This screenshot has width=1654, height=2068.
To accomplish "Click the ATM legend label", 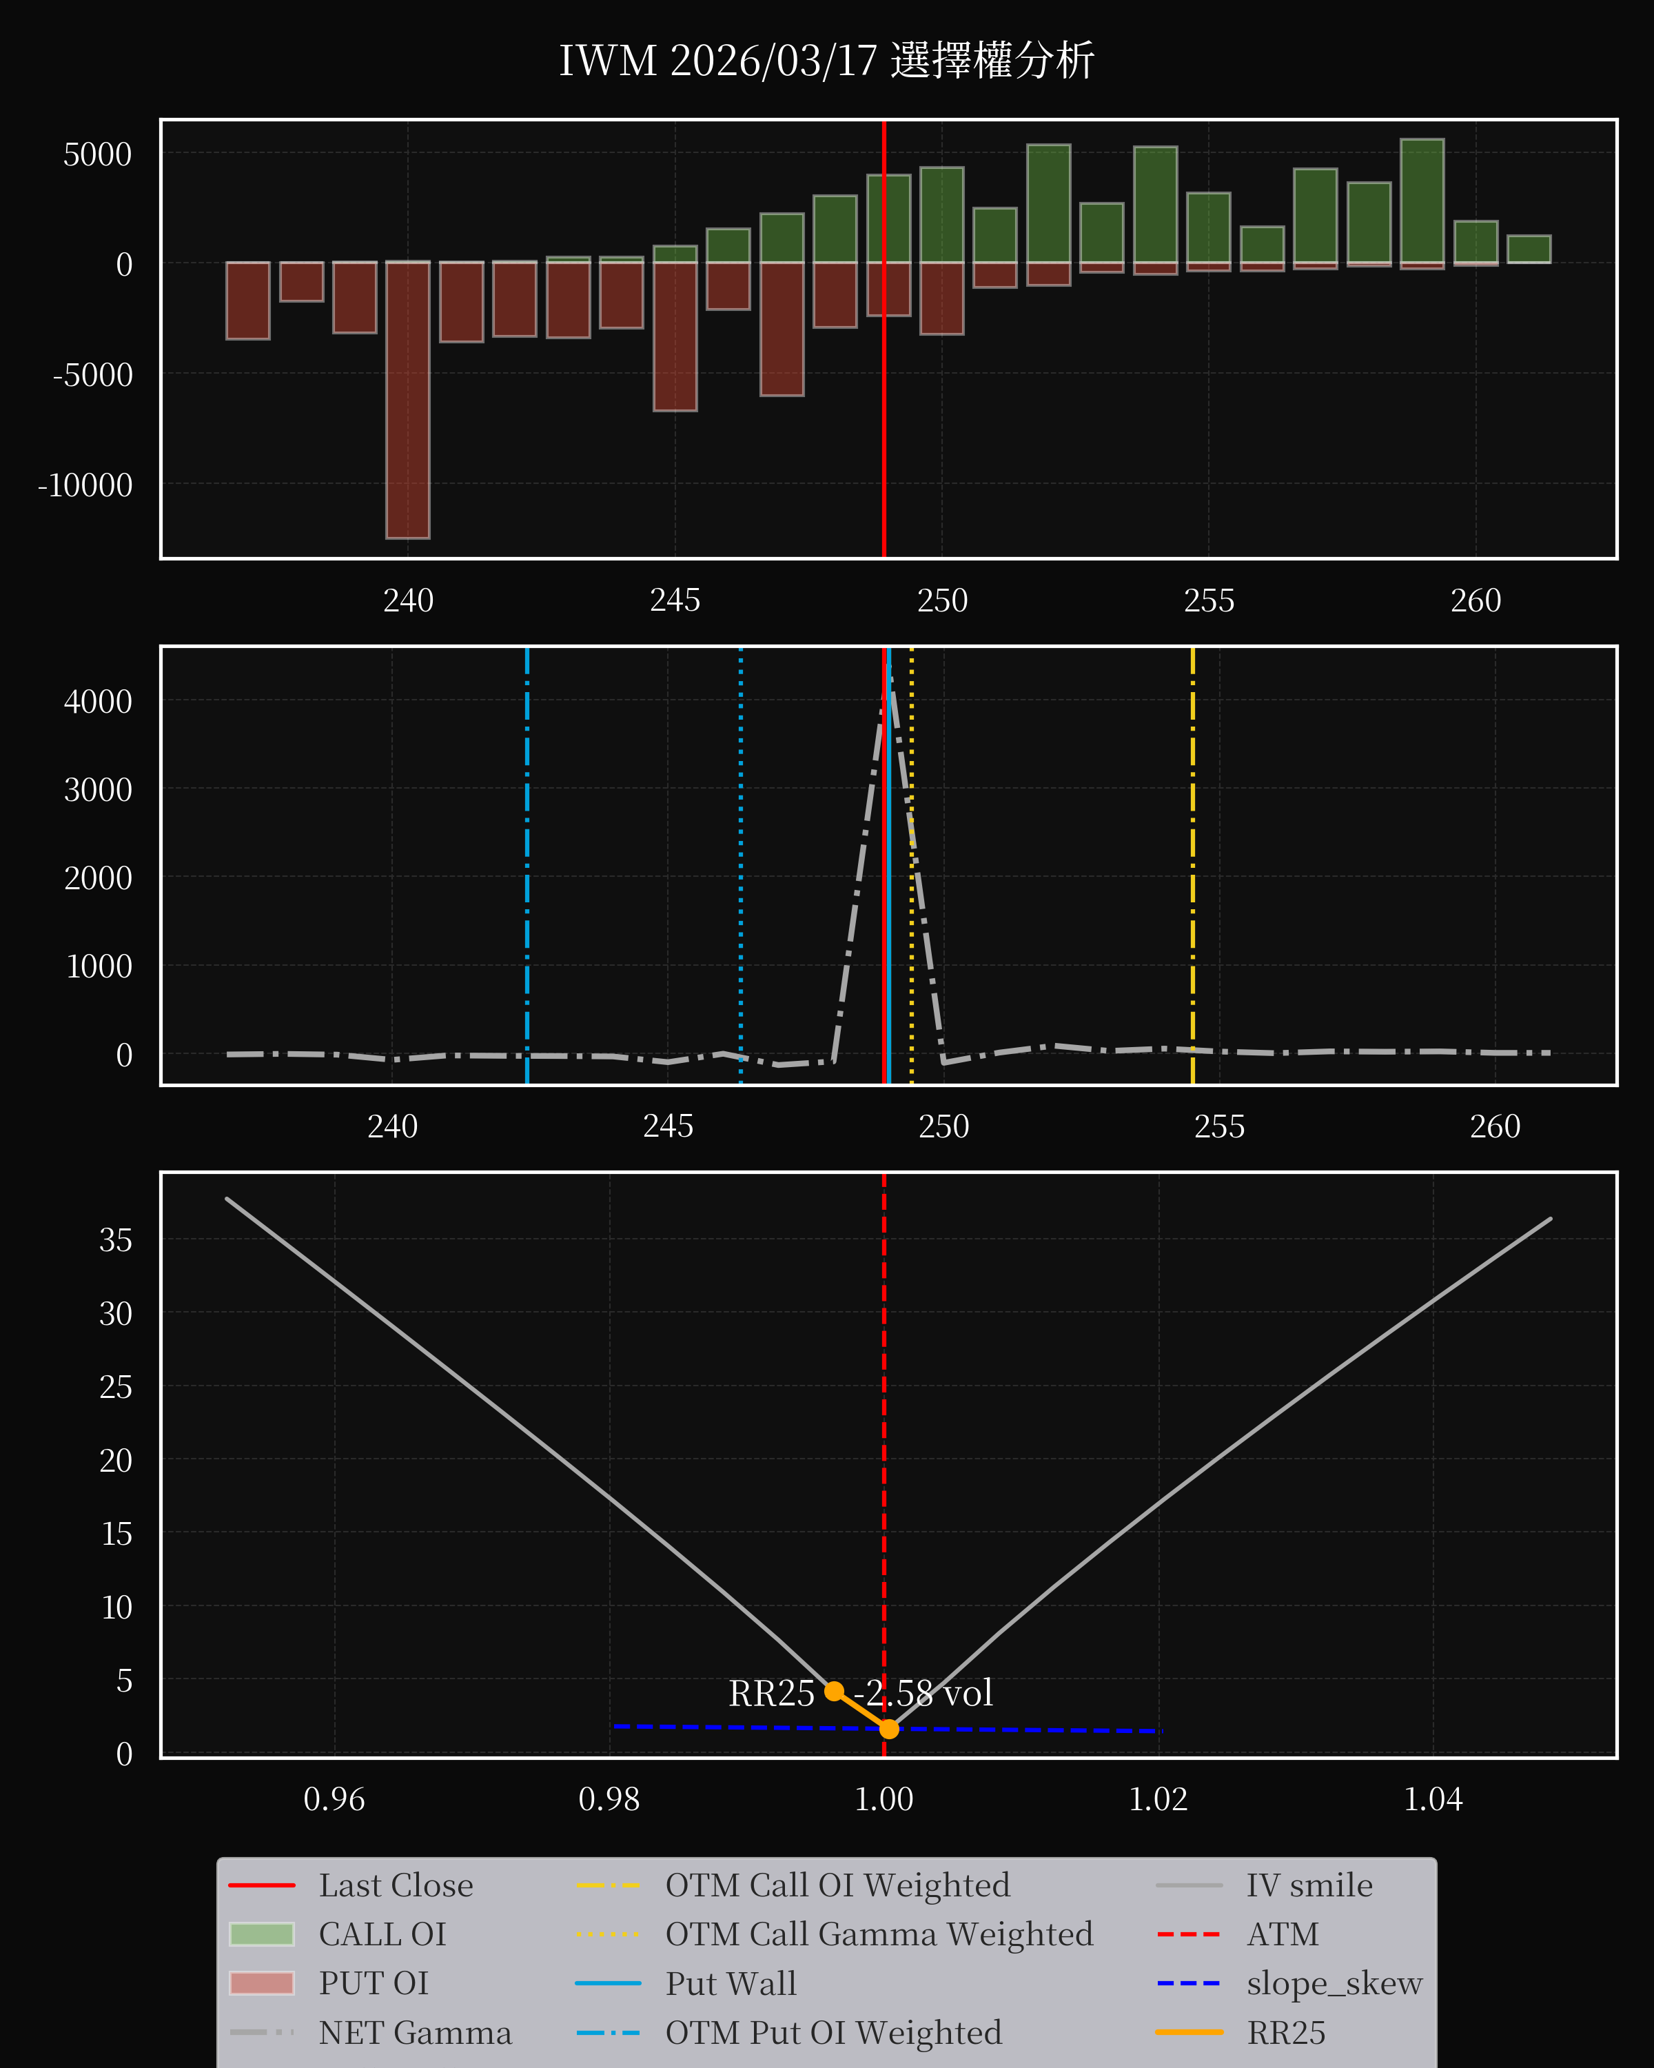I will 1282,1934.
